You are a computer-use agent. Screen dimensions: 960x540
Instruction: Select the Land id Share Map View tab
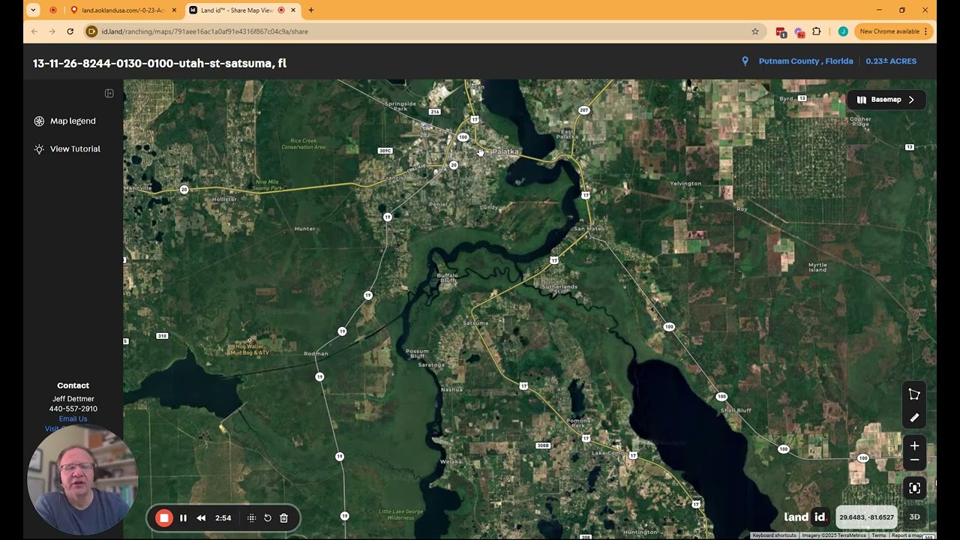[x=237, y=10]
